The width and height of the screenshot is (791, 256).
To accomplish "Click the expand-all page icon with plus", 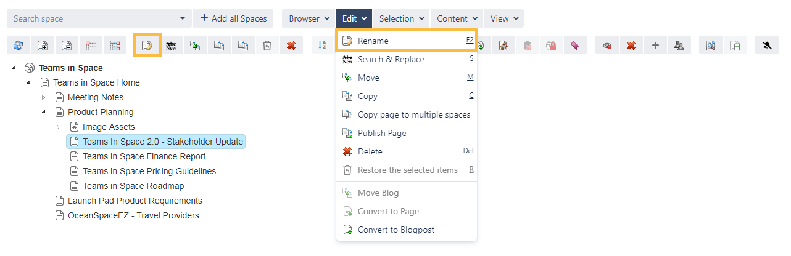I will point(42,46).
